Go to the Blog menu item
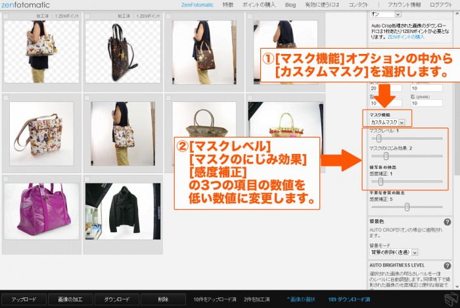The width and height of the screenshot is (460, 308). [290, 5]
